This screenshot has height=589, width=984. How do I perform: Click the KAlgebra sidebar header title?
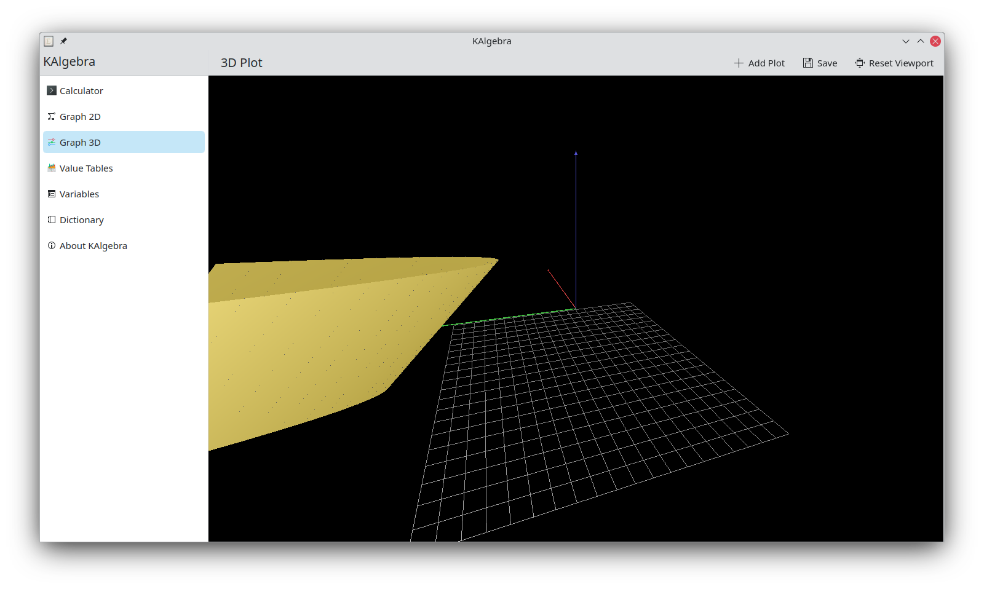pyautogui.click(x=69, y=61)
